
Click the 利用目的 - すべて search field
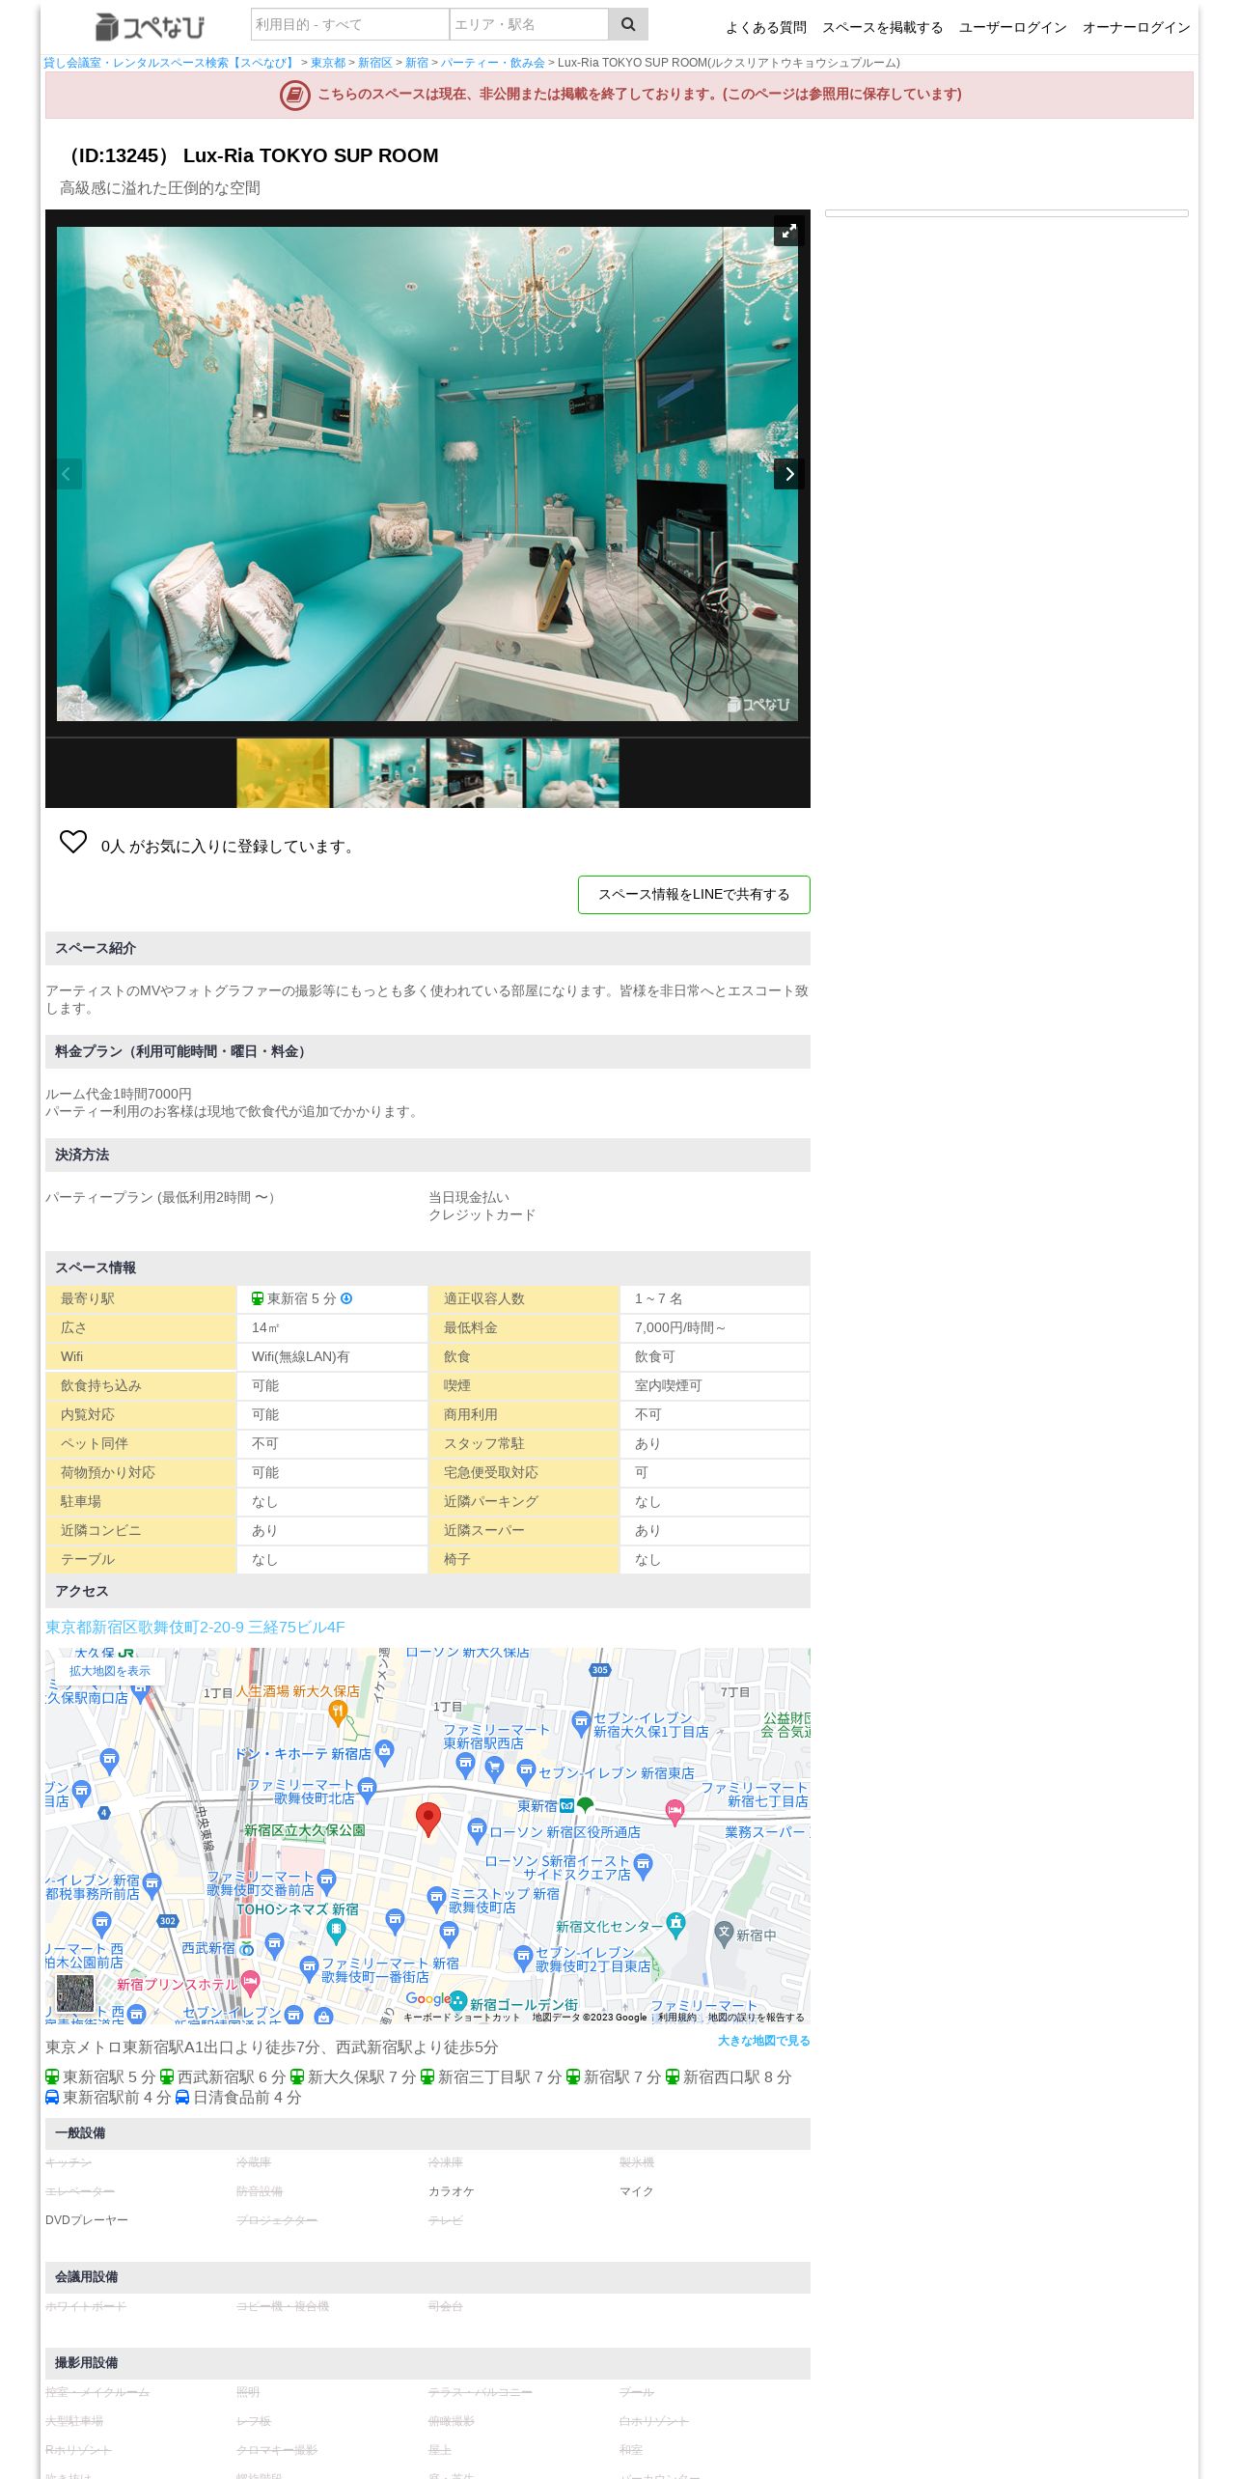coord(349,24)
